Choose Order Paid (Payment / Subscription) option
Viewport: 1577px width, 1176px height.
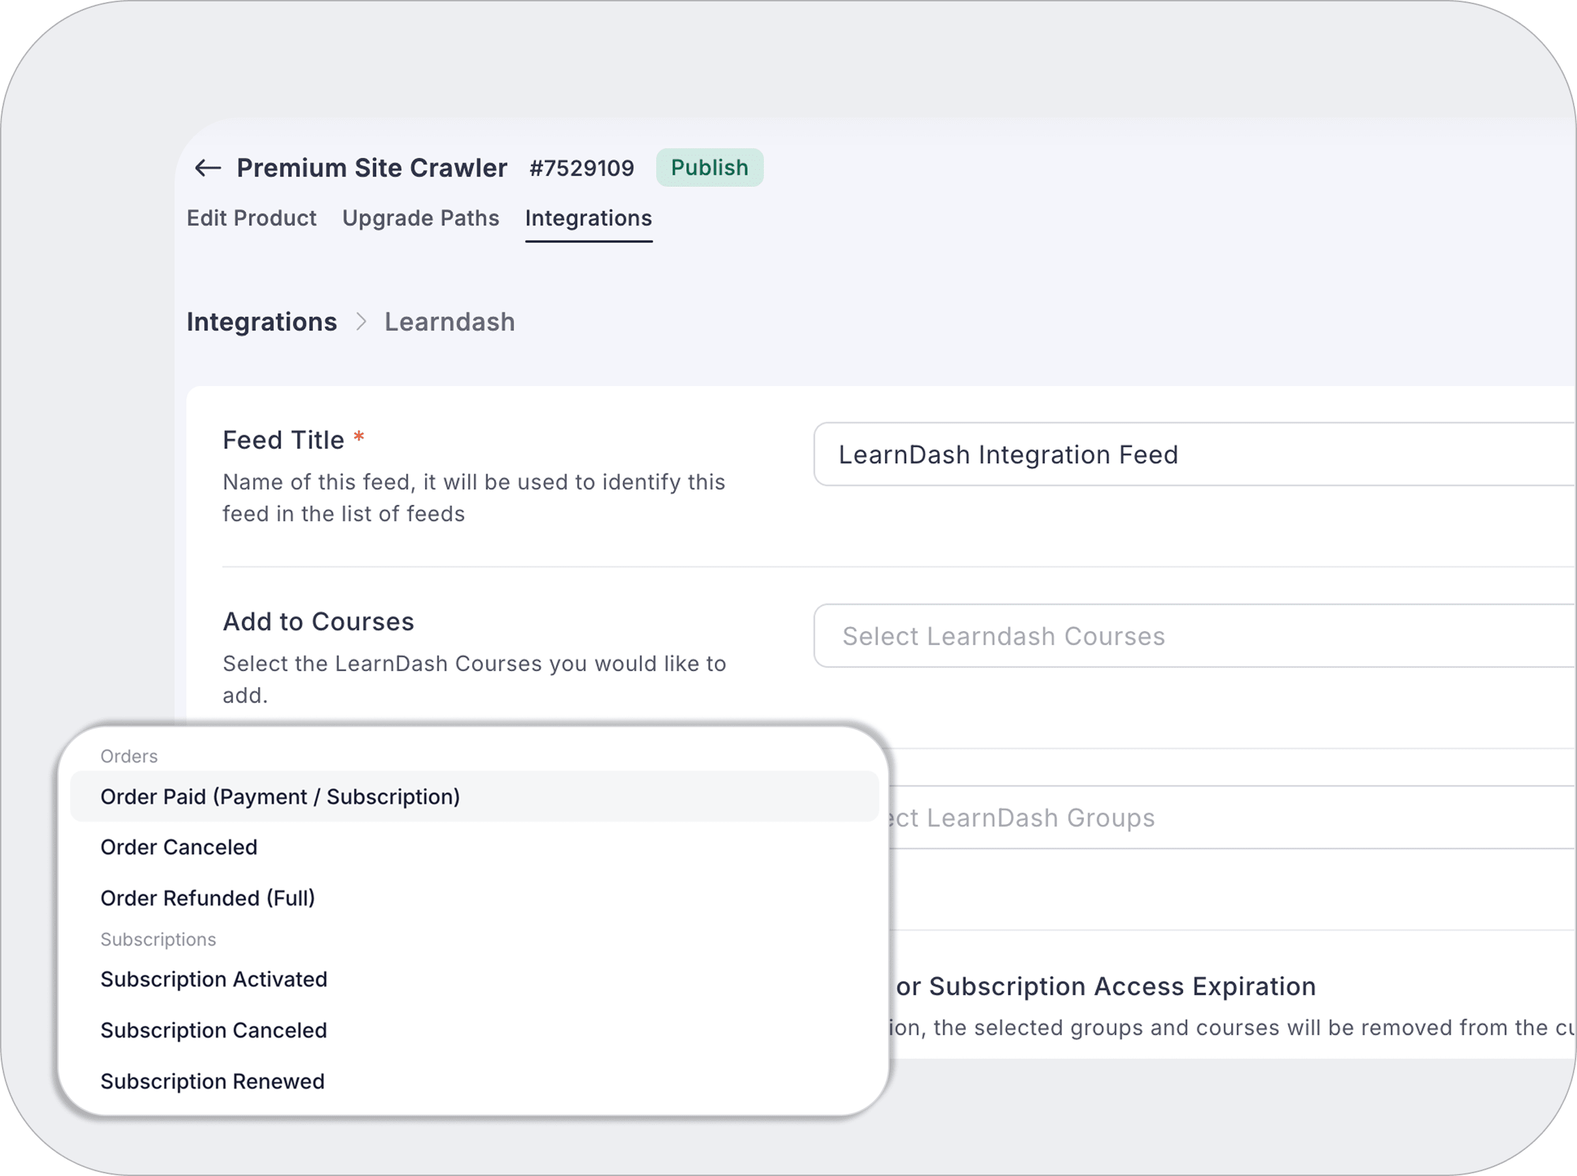(280, 797)
